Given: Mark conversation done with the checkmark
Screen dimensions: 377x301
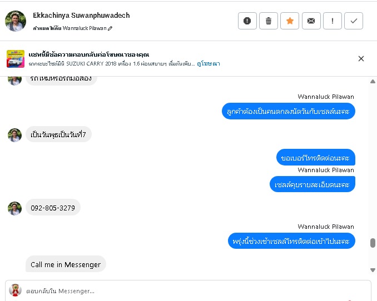Looking at the screenshot, I should click(354, 21).
